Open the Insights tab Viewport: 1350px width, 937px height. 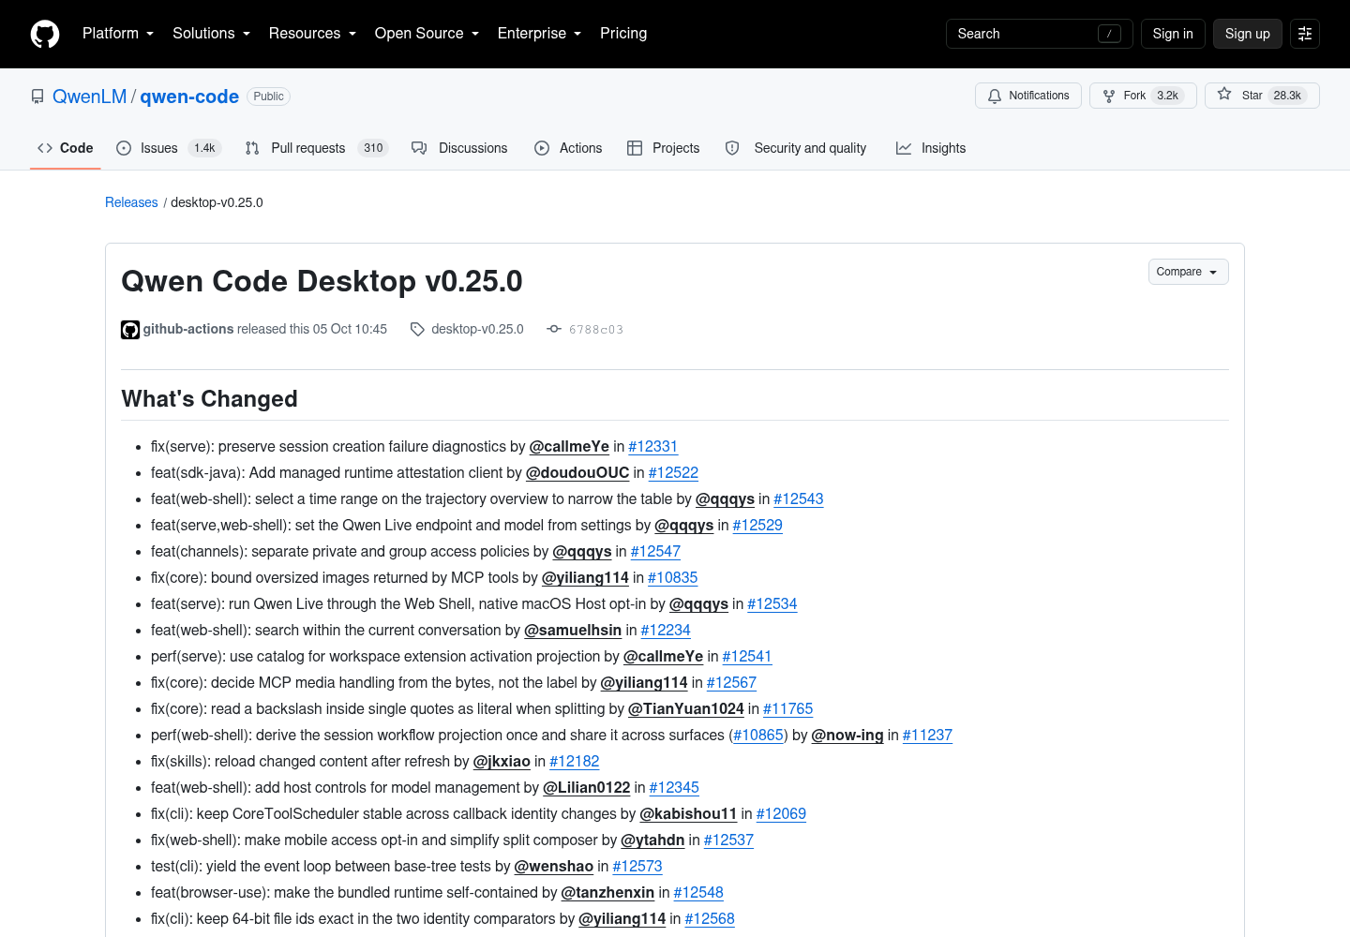[931, 148]
